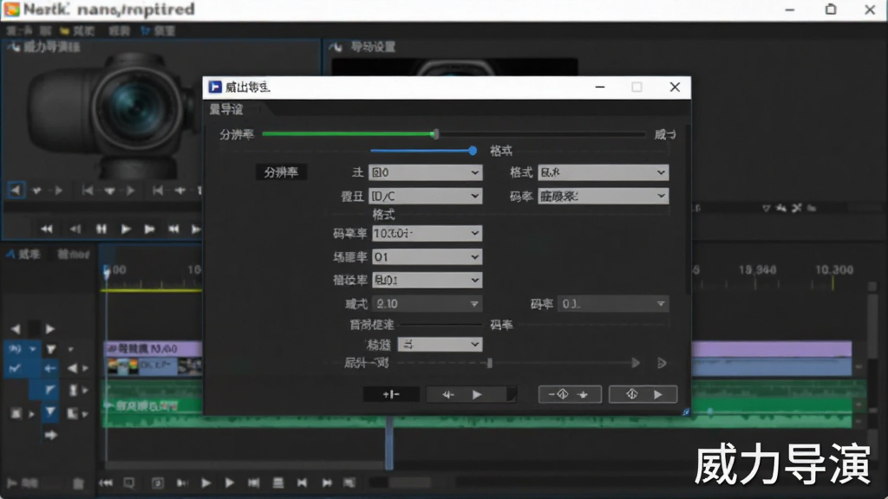The width and height of the screenshot is (888, 499).
Task: Pause playback in the camera preview panel
Action: 101,229
